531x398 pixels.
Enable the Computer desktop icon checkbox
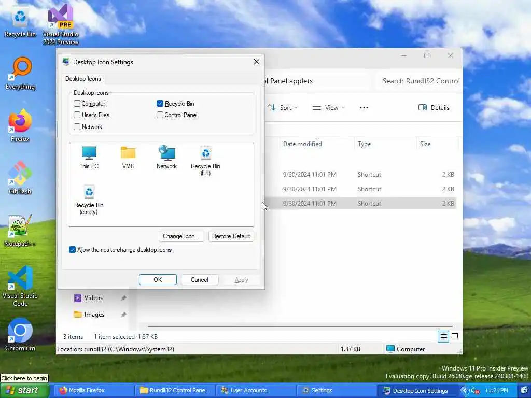point(77,103)
